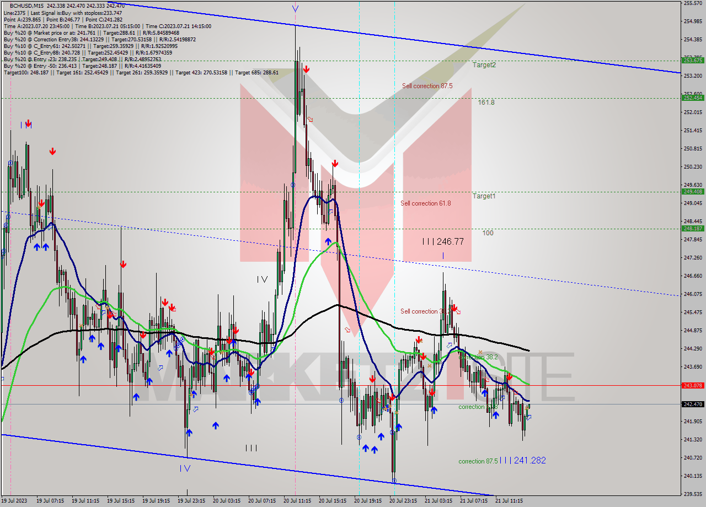The image size is (706, 507).
Task: Select the 100 level label
Action: (x=488, y=233)
